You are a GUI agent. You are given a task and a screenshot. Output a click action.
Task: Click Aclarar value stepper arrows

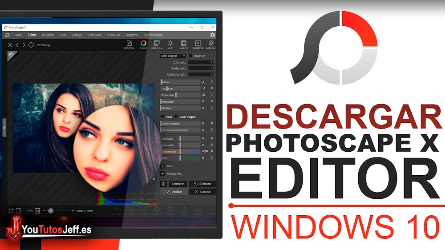pyautogui.click(x=212, y=82)
